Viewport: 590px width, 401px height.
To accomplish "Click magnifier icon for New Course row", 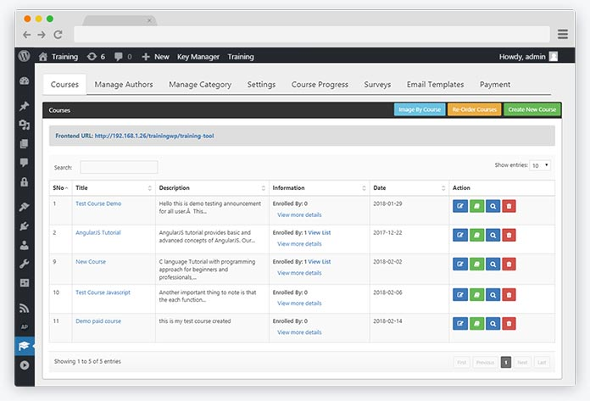I will pos(493,264).
